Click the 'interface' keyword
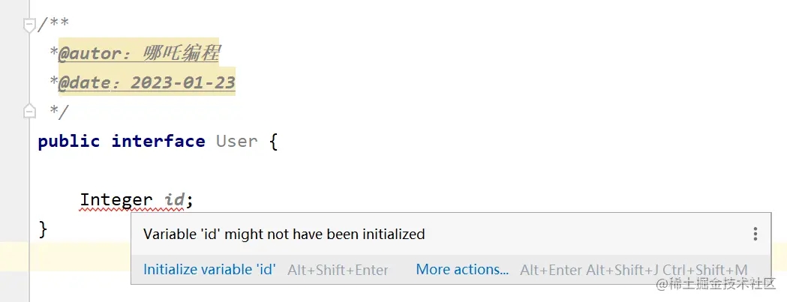 coord(158,142)
